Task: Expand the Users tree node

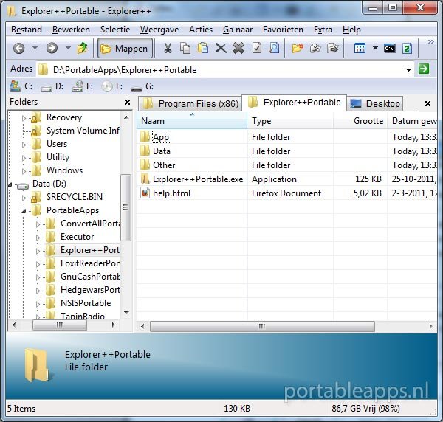Action: point(24,145)
